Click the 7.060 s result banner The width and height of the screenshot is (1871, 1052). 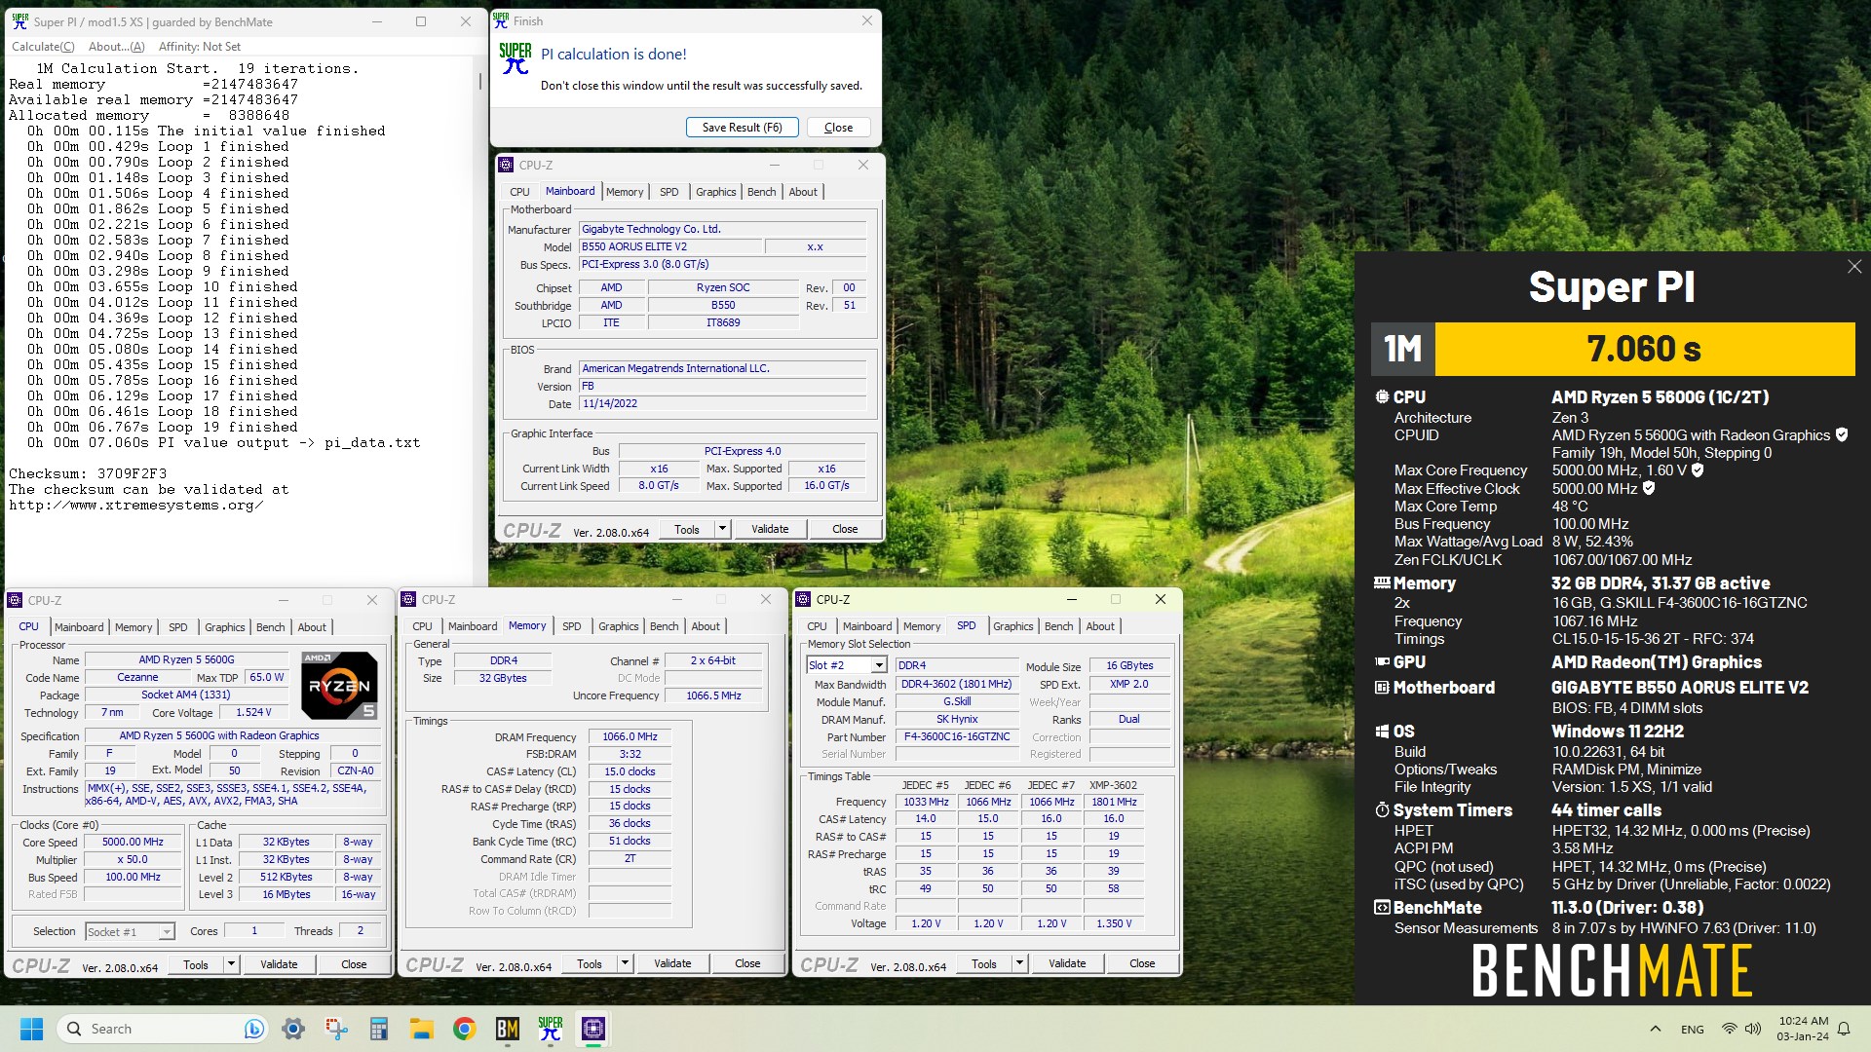pyautogui.click(x=1644, y=349)
